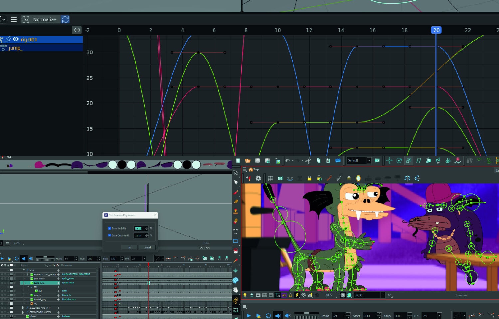Click frame 20 marker on graph ruler

click(436, 30)
